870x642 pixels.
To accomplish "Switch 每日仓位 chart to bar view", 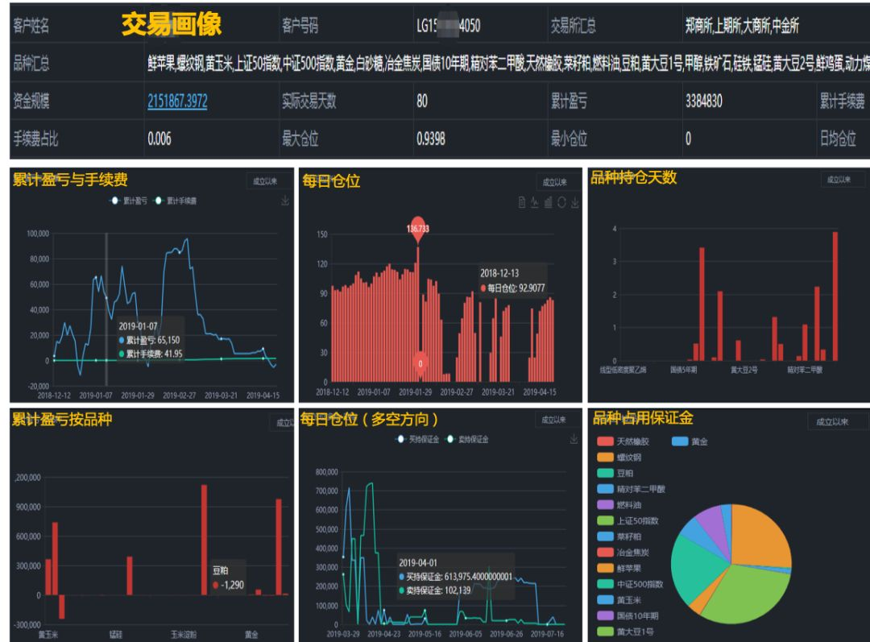I will (549, 203).
